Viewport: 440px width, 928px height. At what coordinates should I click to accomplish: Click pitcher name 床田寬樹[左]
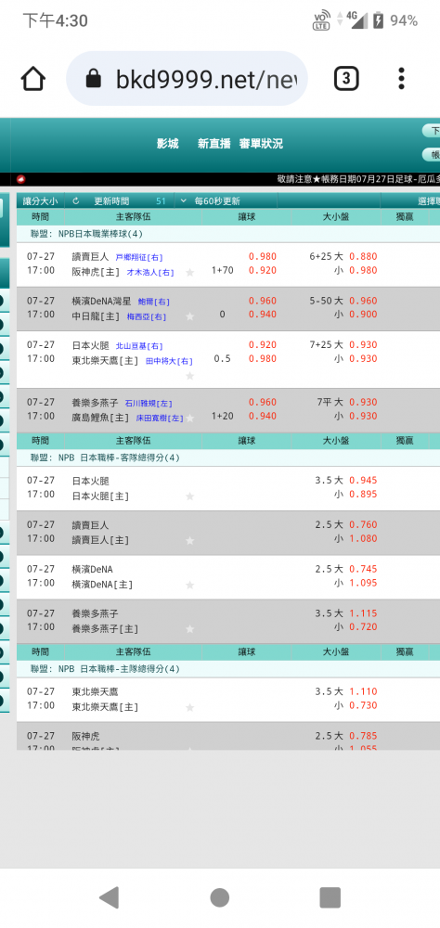[x=160, y=418]
